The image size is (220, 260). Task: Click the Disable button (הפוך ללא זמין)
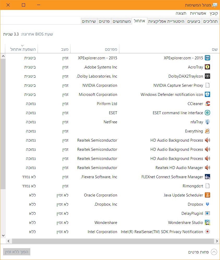(17, 252)
